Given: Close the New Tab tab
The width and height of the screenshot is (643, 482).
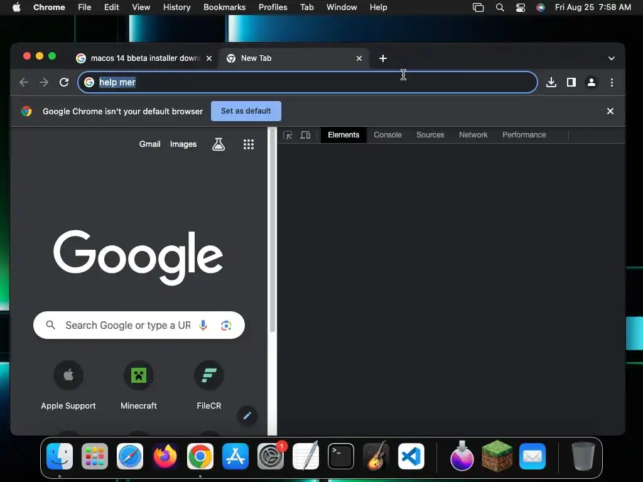Looking at the screenshot, I should (359, 58).
